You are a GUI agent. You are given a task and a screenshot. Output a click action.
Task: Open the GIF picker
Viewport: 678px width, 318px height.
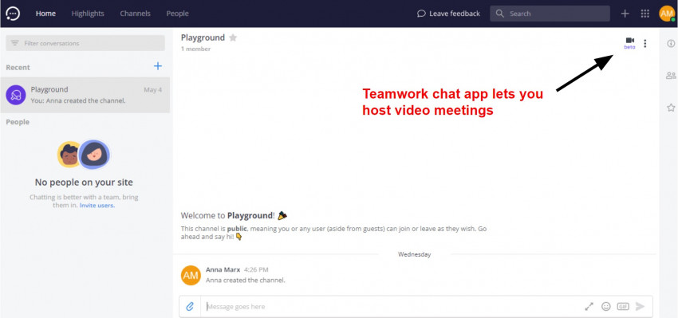click(x=623, y=306)
